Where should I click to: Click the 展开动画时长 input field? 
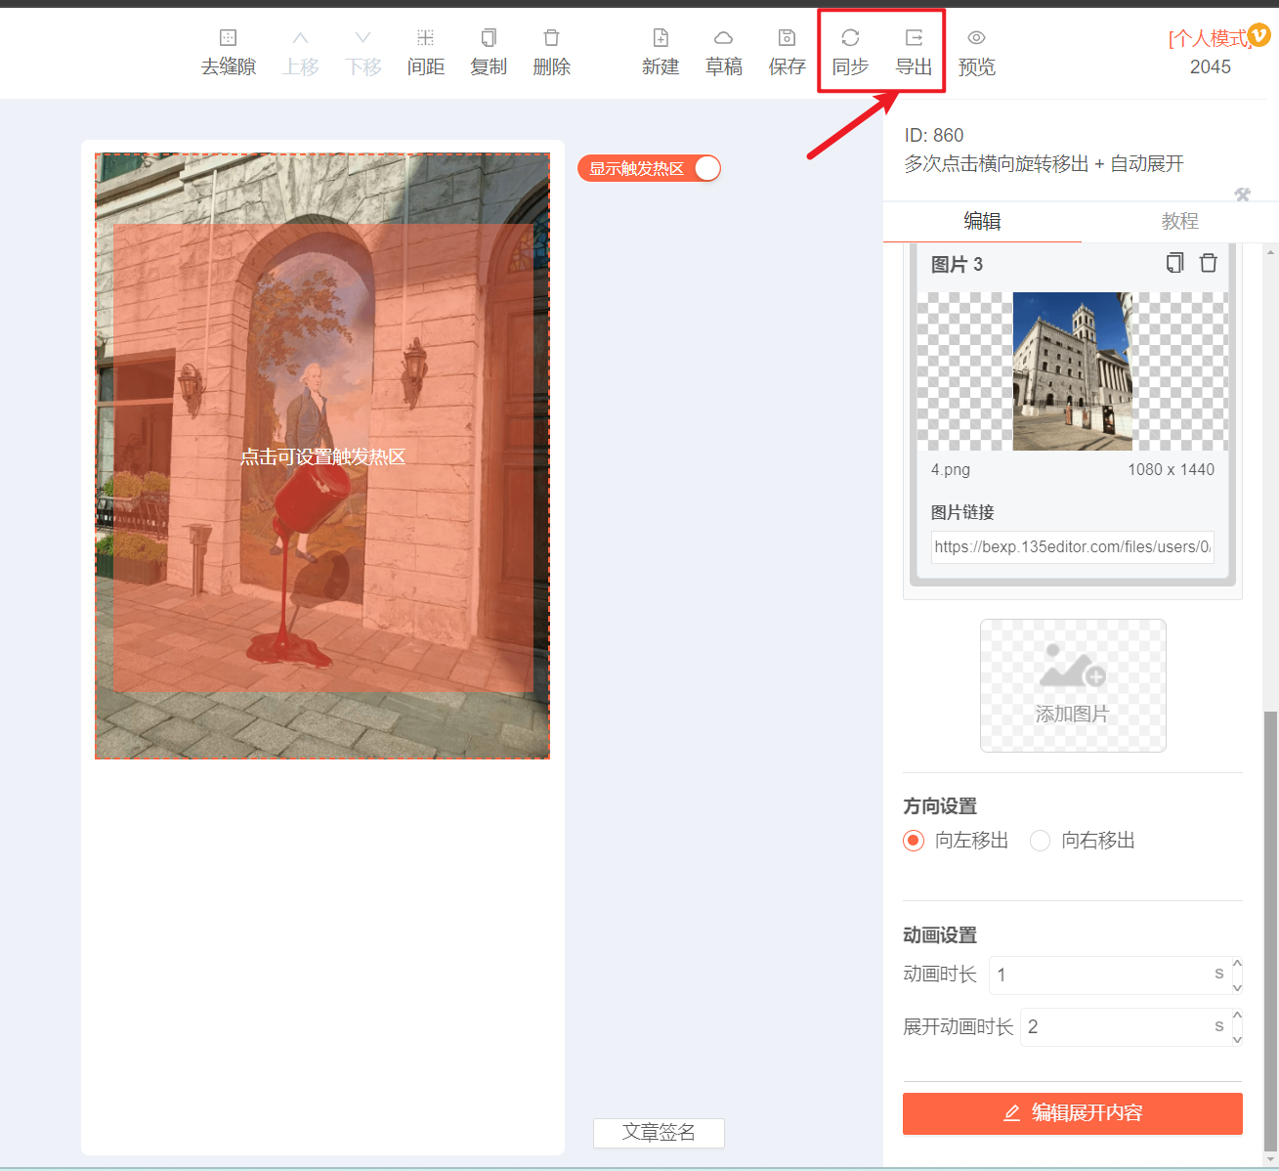tap(1125, 1026)
